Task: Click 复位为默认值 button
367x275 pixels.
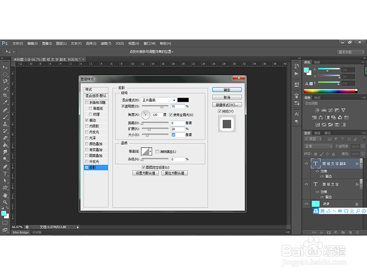Action: click(175, 173)
